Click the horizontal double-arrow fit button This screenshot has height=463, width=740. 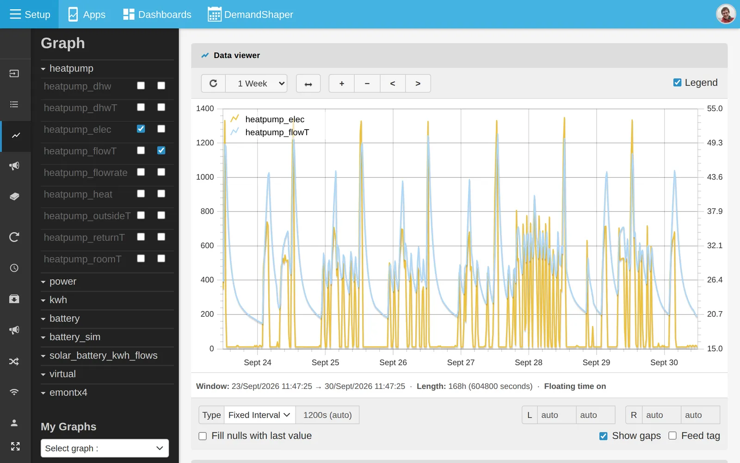tap(308, 83)
